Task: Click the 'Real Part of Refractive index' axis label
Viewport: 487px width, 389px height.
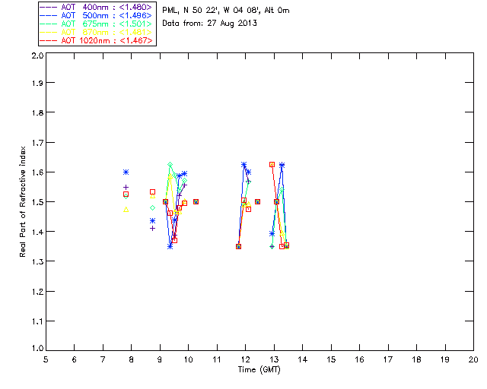Action: [x=22, y=201]
